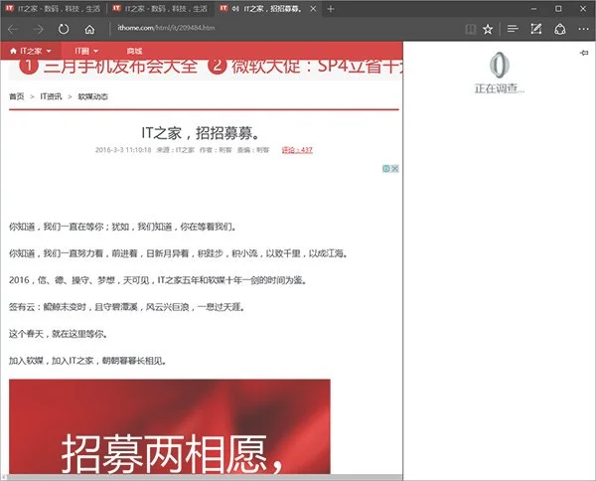Select the active IT之家，招招募募 tab
Viewport: 596px width, 481px height.
(268, 9)
